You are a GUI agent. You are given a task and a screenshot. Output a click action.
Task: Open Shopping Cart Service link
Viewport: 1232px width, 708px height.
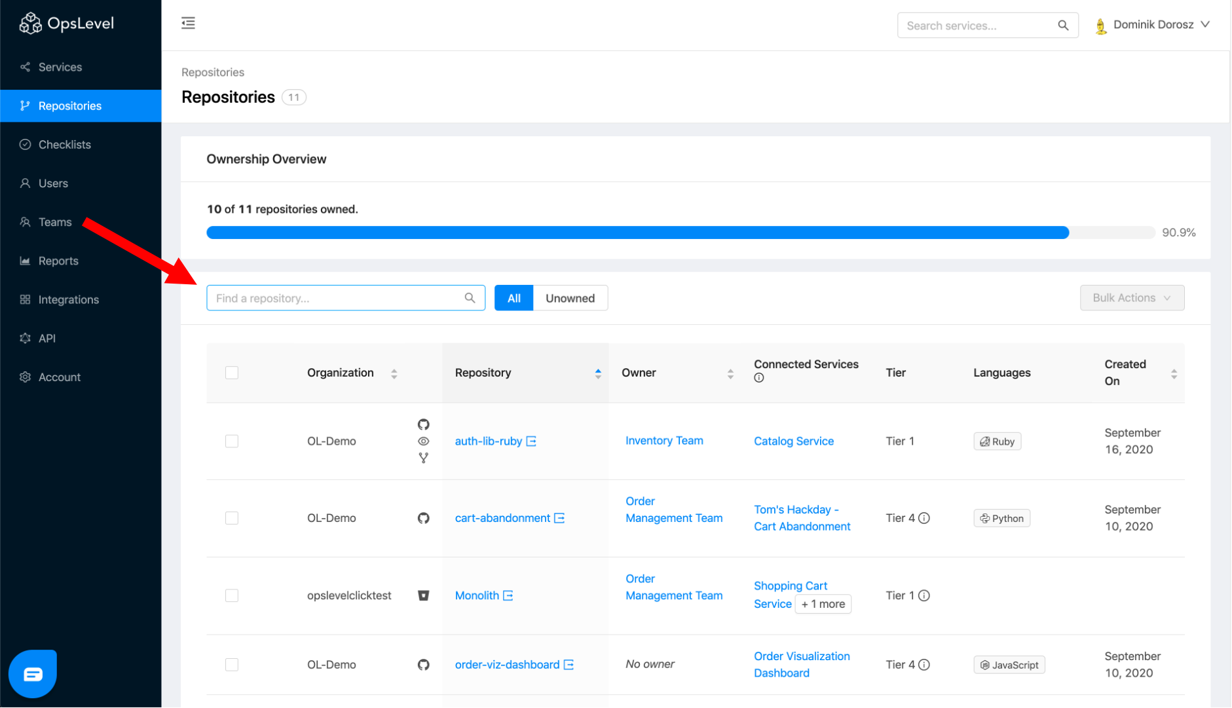(790, 595)
